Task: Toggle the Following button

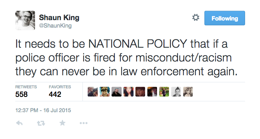Action: (225, 18)
